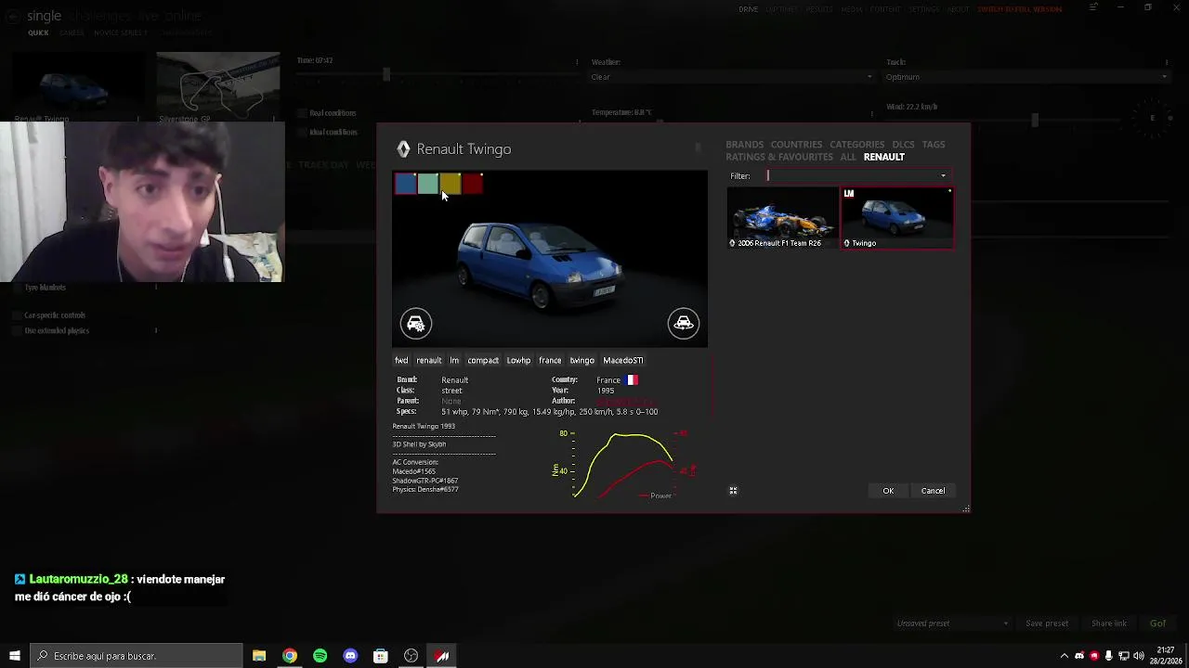This screenshot has width=1189, height=668.
Task: Click the Windows search box
Action: (x=136, y=656)
